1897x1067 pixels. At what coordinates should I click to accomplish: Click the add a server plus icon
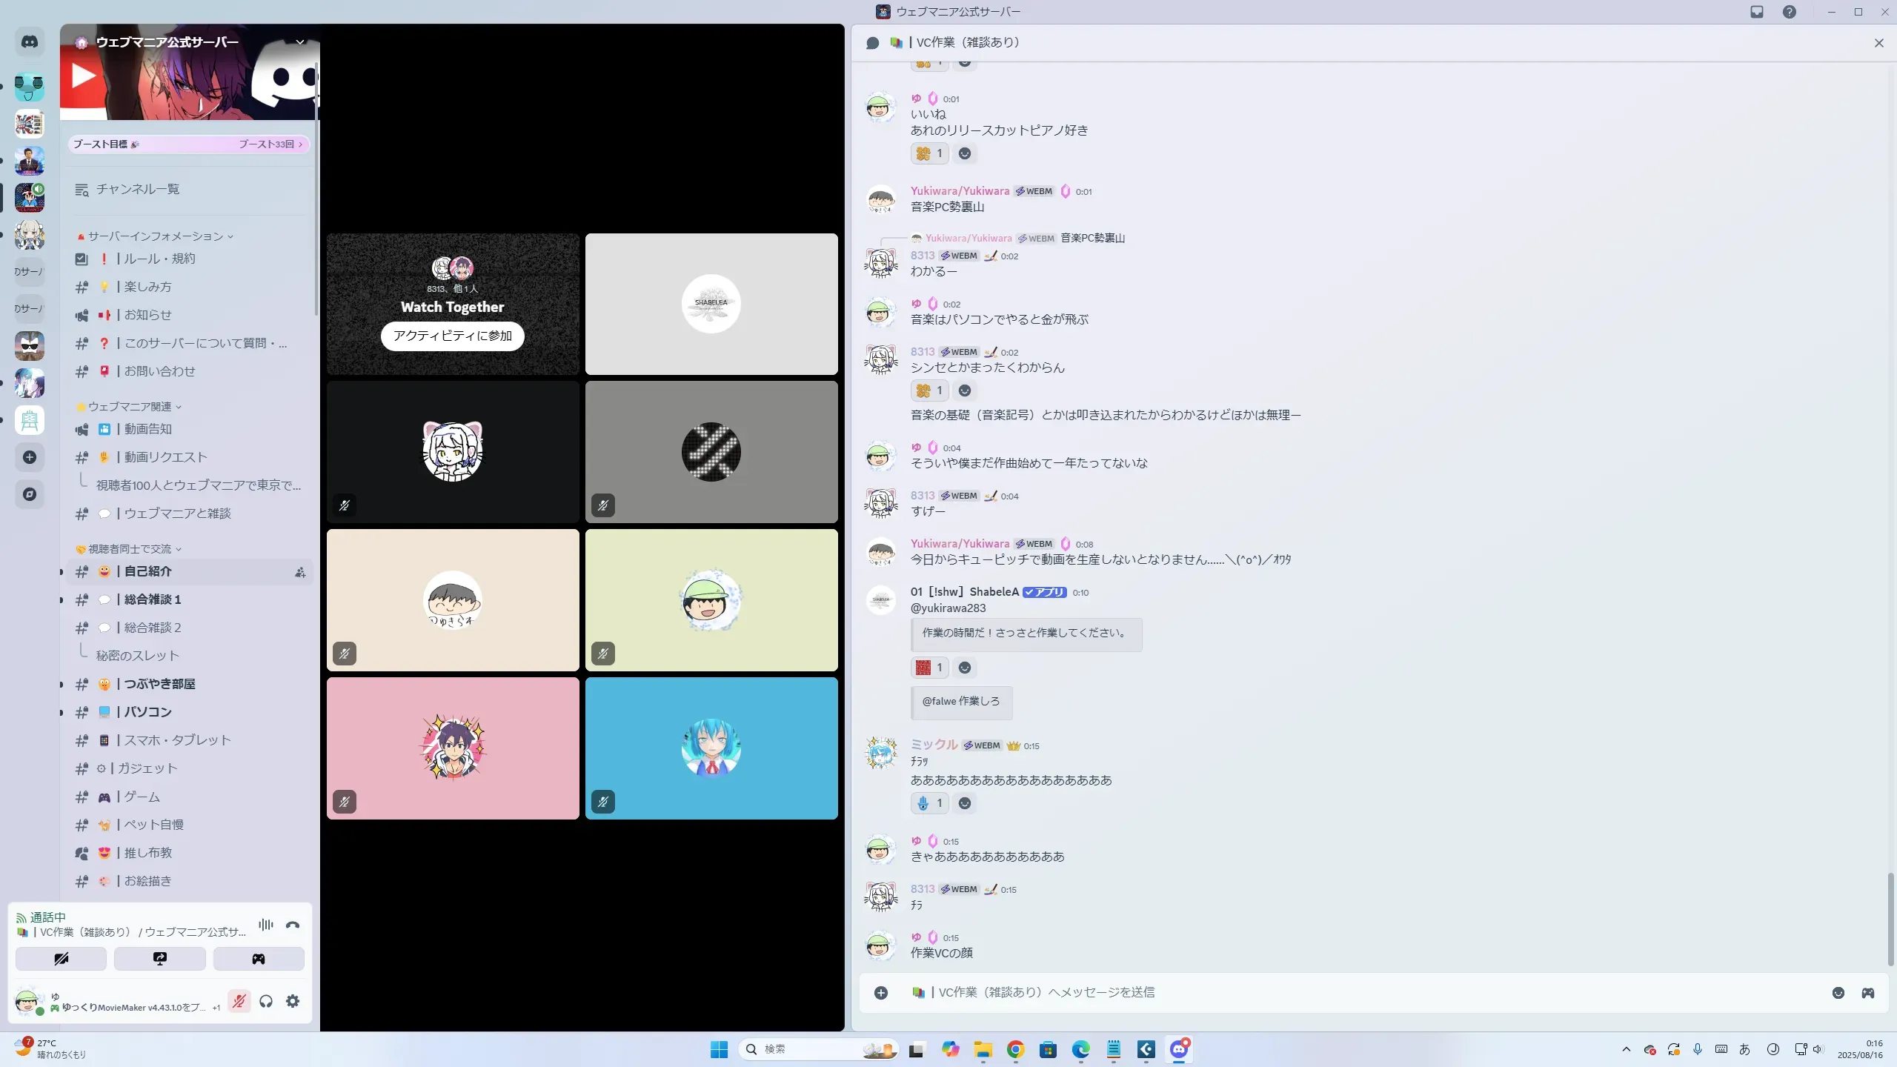(30, 457)
